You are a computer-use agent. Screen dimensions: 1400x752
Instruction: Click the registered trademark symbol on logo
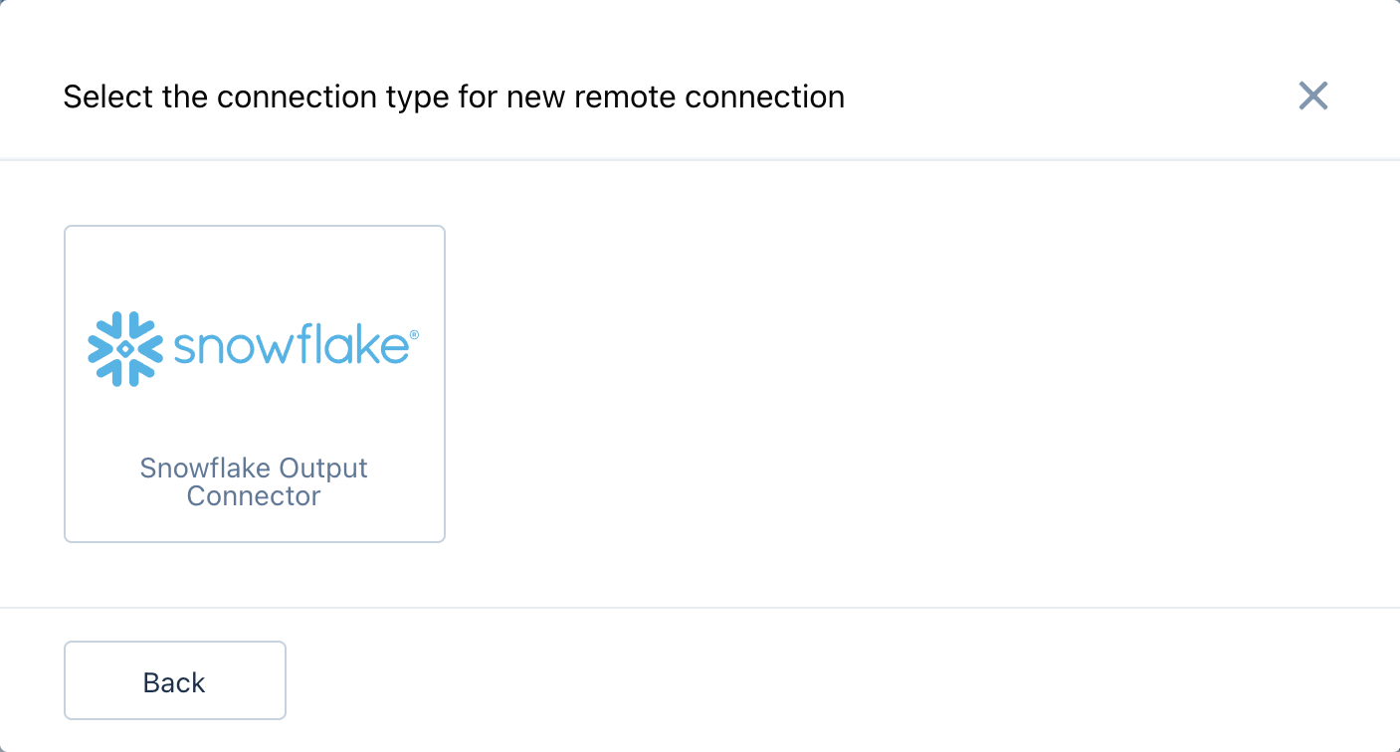(x=414, y=335)
